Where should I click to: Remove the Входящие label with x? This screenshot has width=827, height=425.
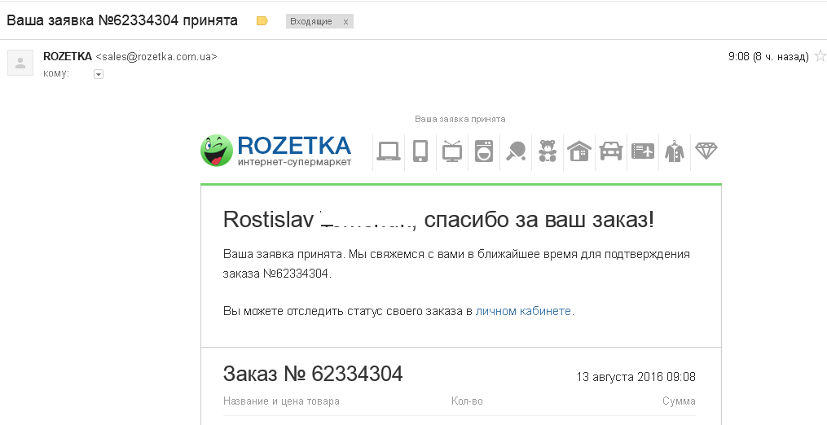tap(345, 22)
